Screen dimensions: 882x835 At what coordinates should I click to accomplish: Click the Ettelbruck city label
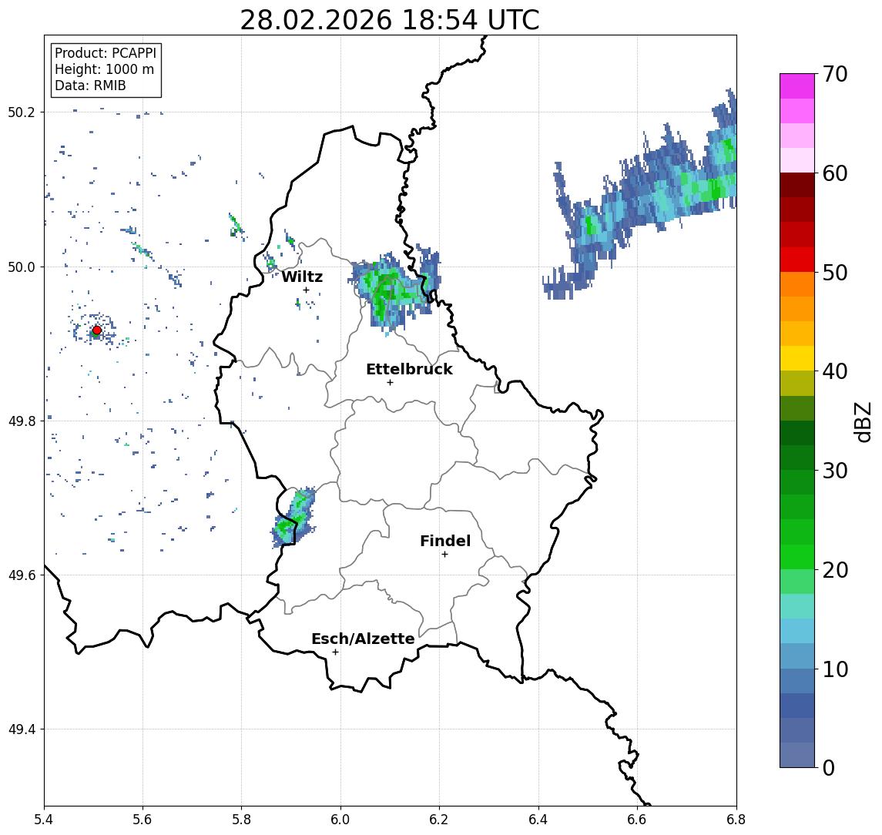coord(409,369)
